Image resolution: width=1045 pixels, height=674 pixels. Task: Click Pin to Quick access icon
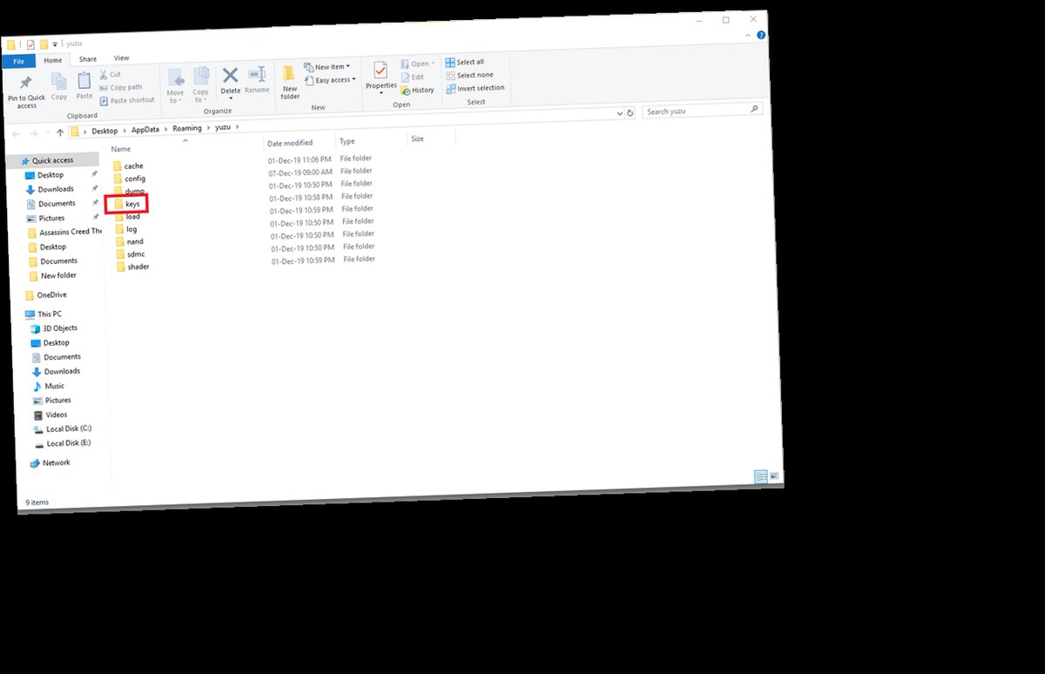pyautogui.click(x=26, y=83)
